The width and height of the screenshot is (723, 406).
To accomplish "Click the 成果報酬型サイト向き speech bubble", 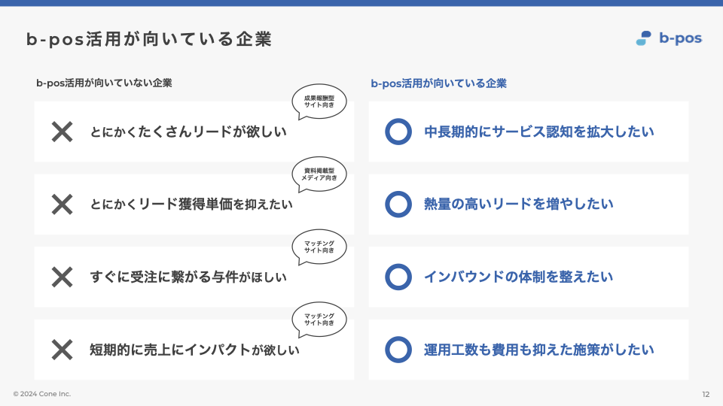I will 319,102.
